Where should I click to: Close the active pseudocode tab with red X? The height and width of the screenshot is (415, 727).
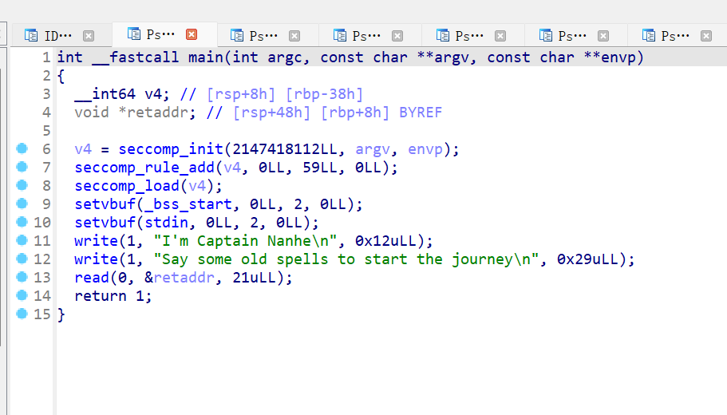192,34
